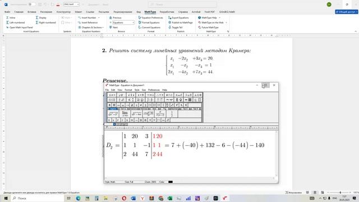Image resolution: width=359 pixels, height=202 pixels.
Task: Open fraction and radical templates palette
Action: [x=121, y=100]
